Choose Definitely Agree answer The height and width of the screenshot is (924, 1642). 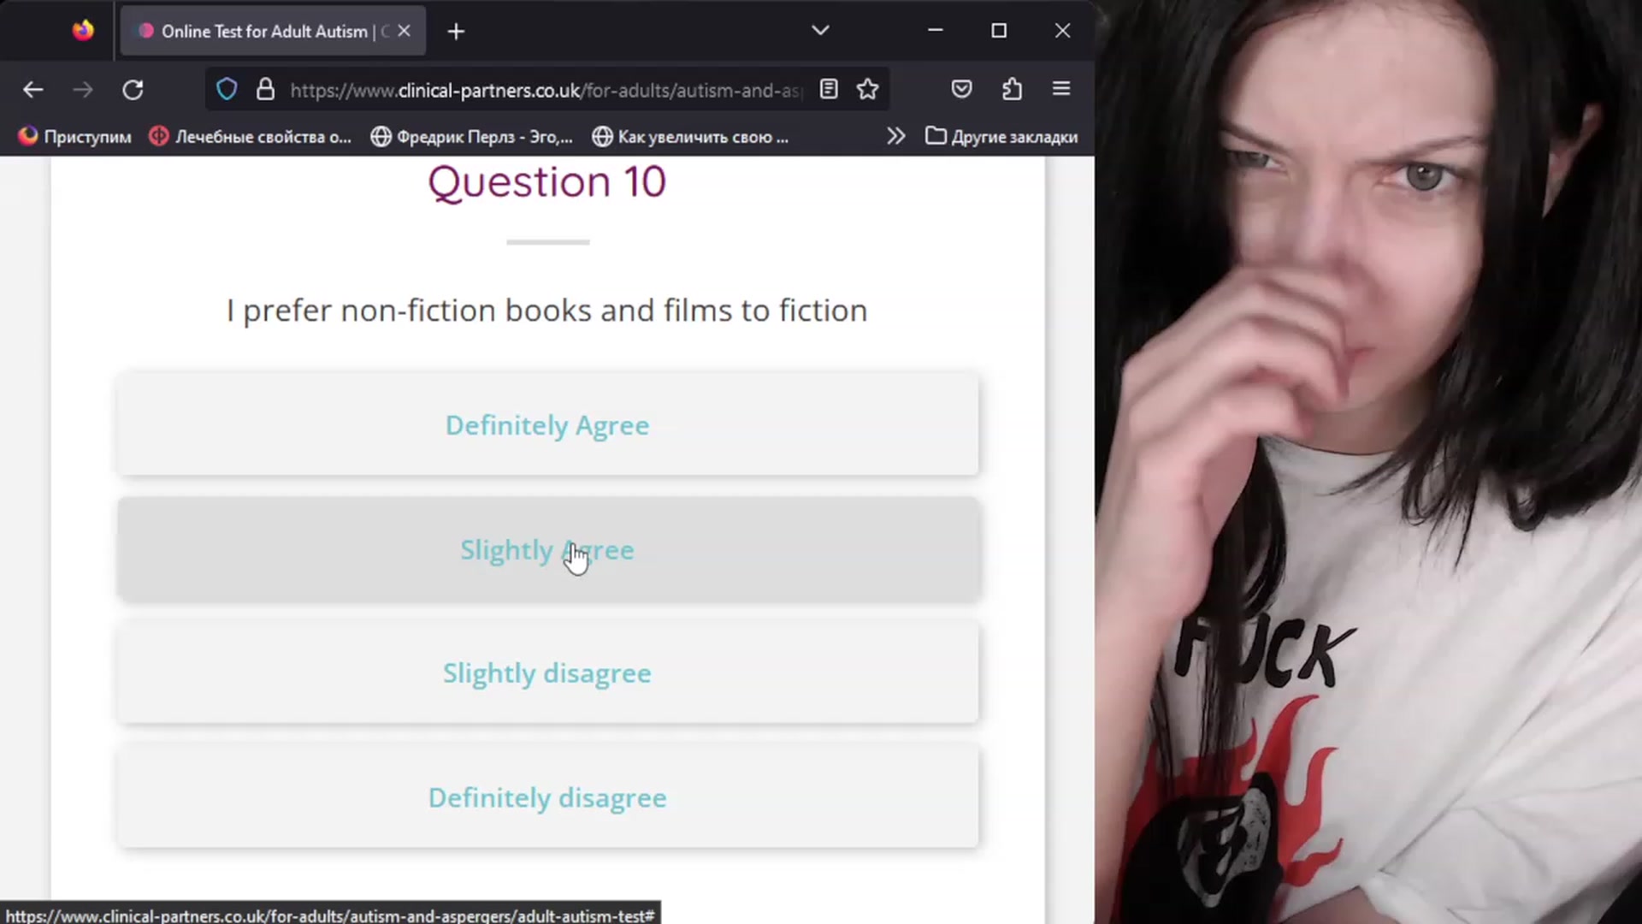click(x=547, y=425)
